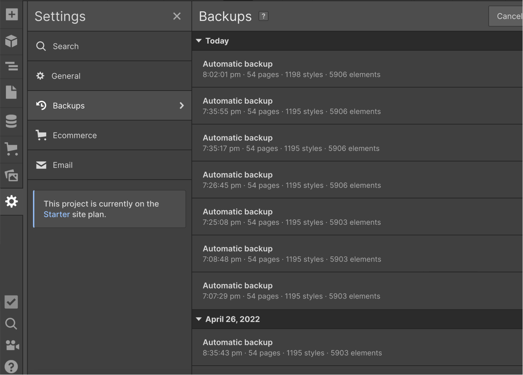Viewport: 523px width, 375px height.
Task: Expand Backups chevron arrow in settings
Action: point(182,105)
